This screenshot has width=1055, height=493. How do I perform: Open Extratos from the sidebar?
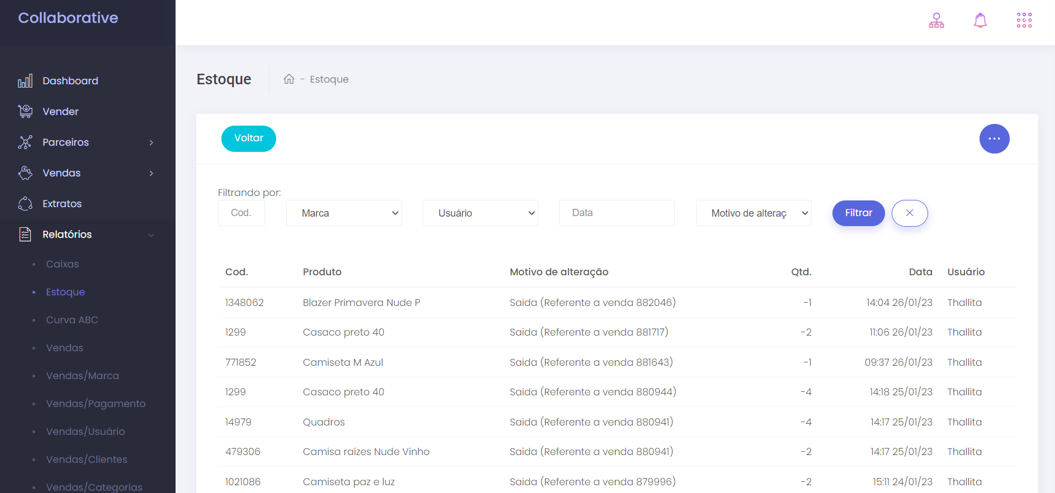point(62,204)
